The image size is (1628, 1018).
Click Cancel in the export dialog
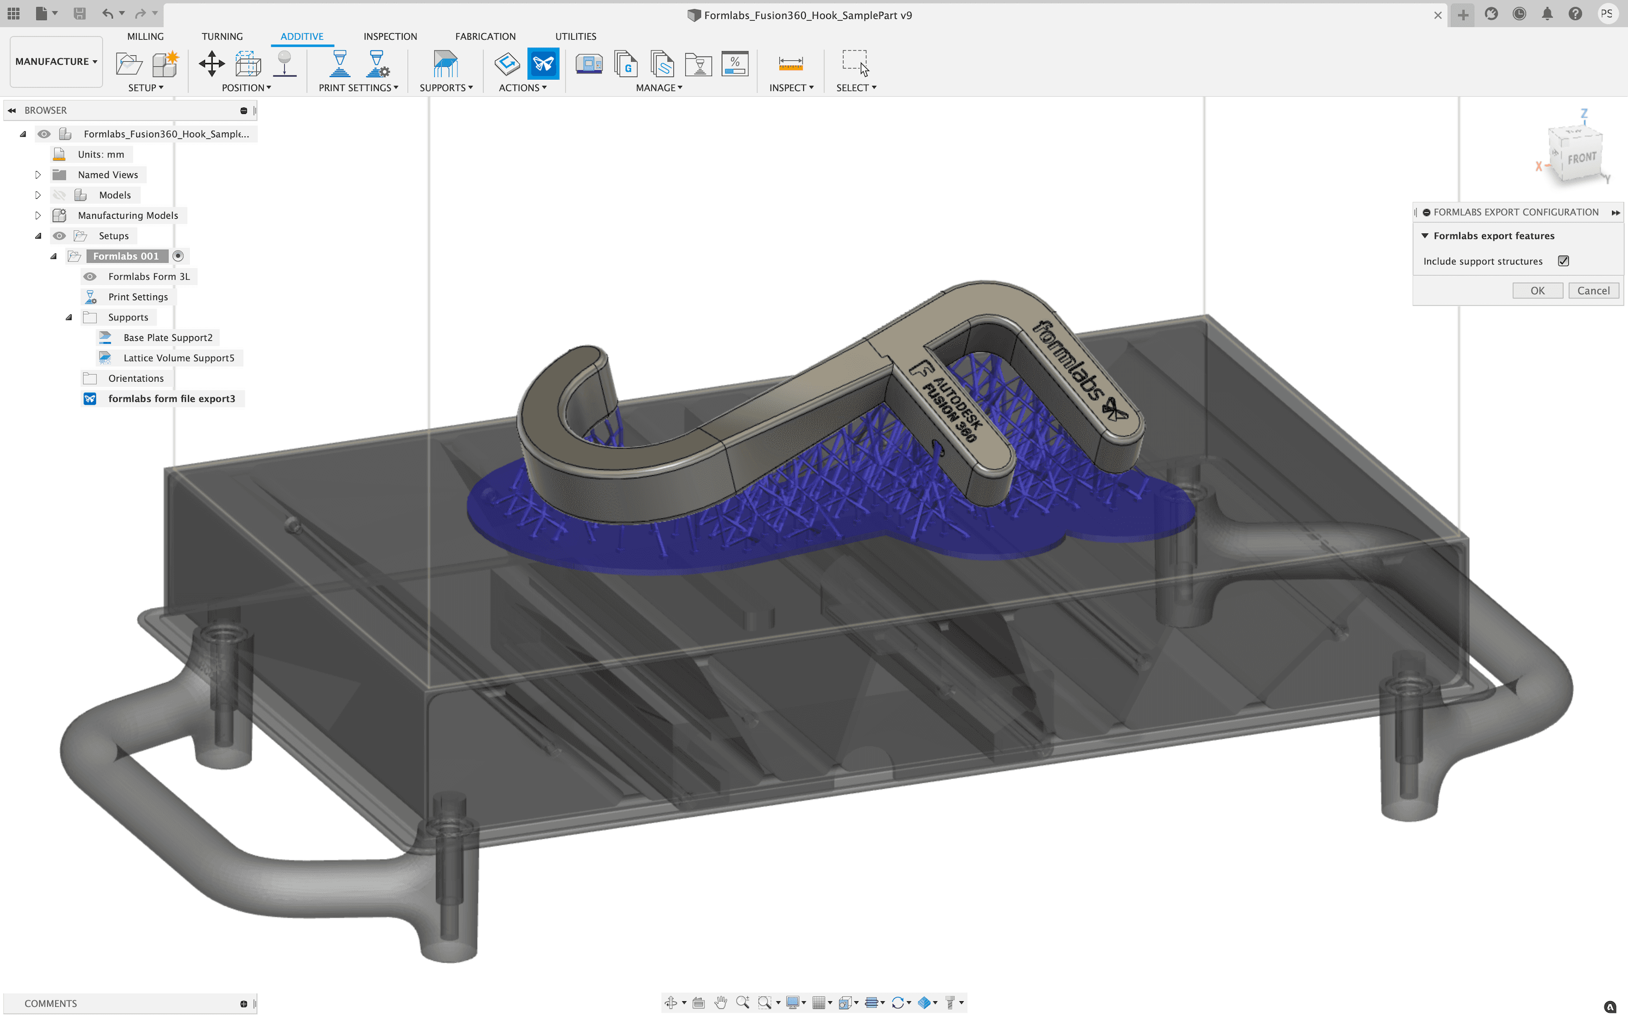click(x=1594, y=290)
